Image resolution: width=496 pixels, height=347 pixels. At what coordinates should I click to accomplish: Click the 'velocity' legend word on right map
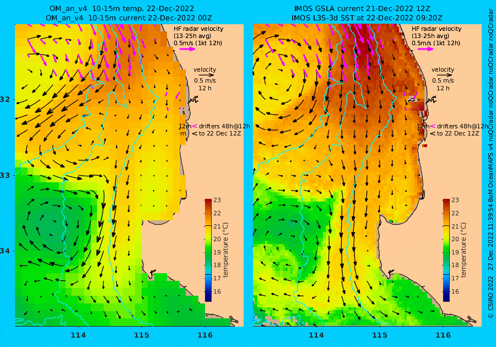click(443, 69)
